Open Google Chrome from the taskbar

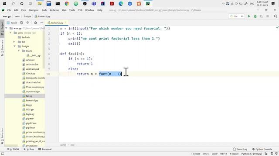coord(67,3)
